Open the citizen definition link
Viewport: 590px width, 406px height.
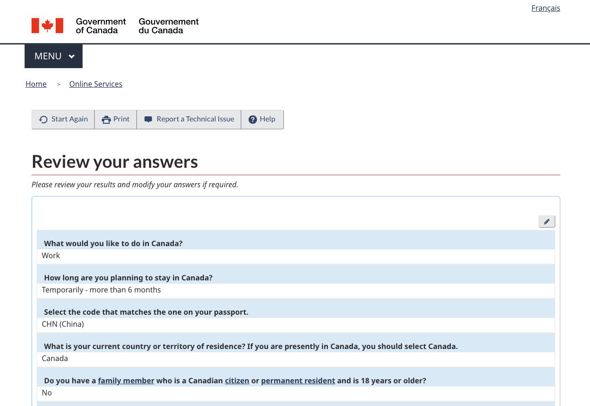[x=237, y=381]
